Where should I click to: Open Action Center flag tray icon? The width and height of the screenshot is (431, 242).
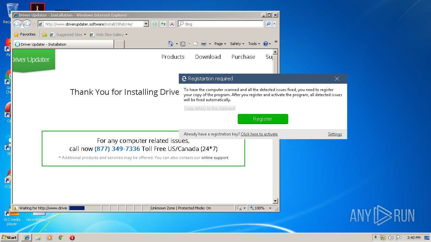[399, 238]
